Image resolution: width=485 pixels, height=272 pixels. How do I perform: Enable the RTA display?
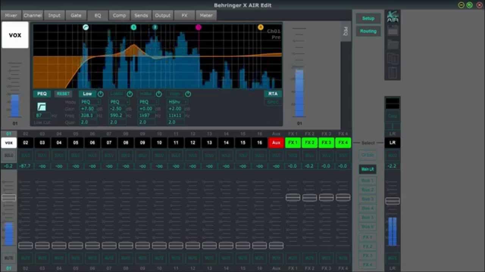pyautogui.click(x=273, y=94)
